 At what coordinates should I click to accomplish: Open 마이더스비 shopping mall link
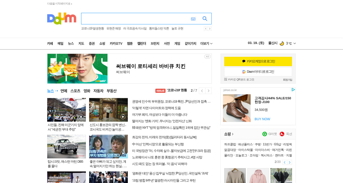[x=262, y=150]
